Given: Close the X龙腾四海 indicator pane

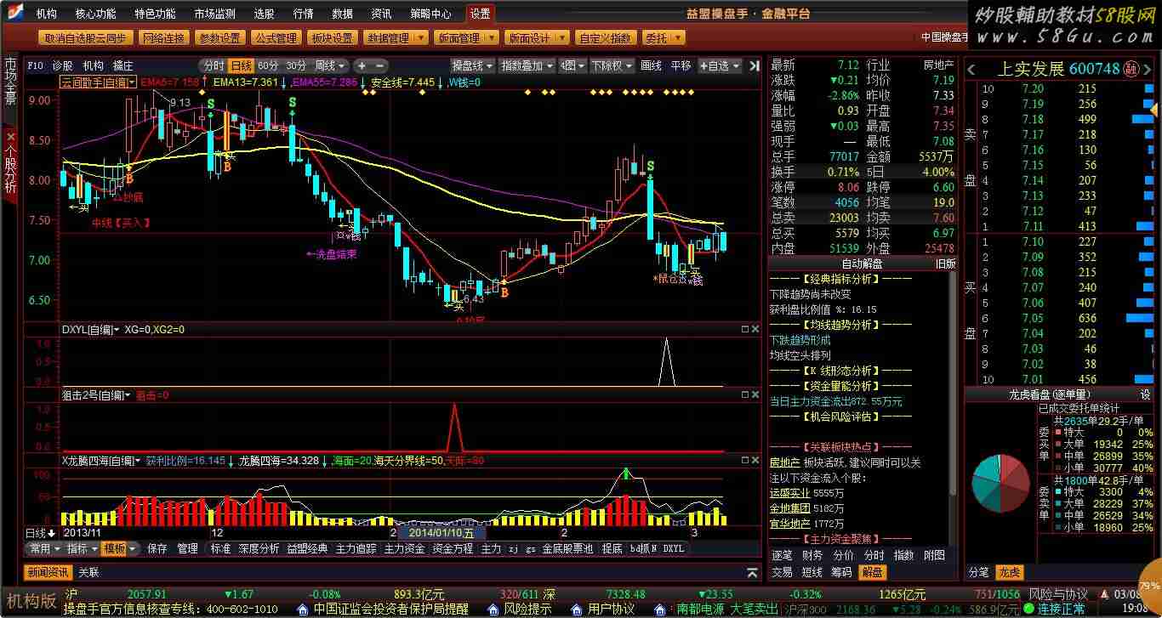Looking at the screenshot, I should pyautogui.click(x=755, y=460).
